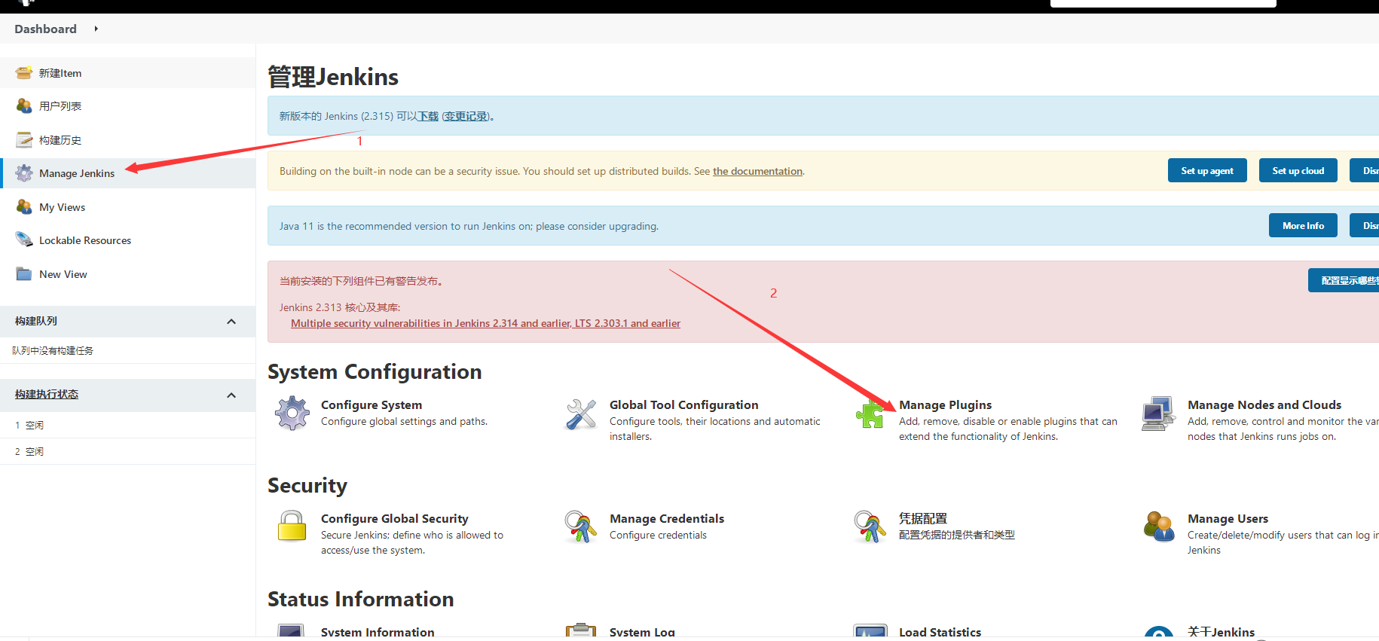This screenshot has height=641, width=1379.
Task: Open the System Information link
Action: 378,632
